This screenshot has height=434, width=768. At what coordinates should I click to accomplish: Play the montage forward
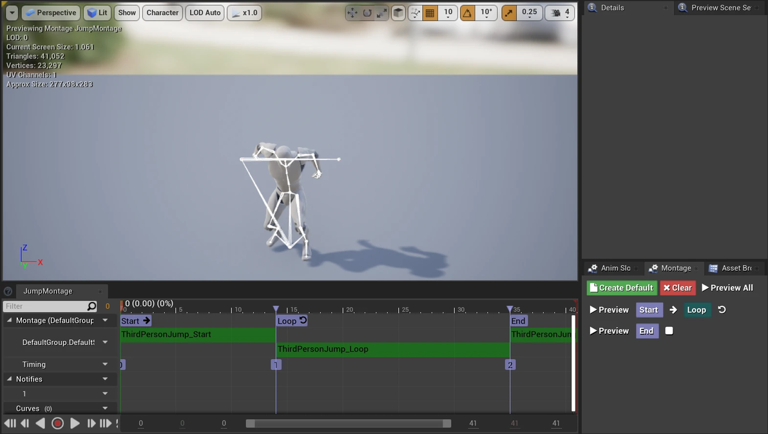(75, 423)
